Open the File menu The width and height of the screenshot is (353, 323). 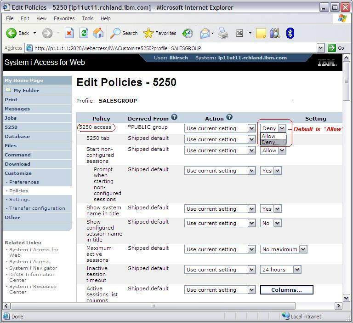pyautogui.click(x=10, y=18)
